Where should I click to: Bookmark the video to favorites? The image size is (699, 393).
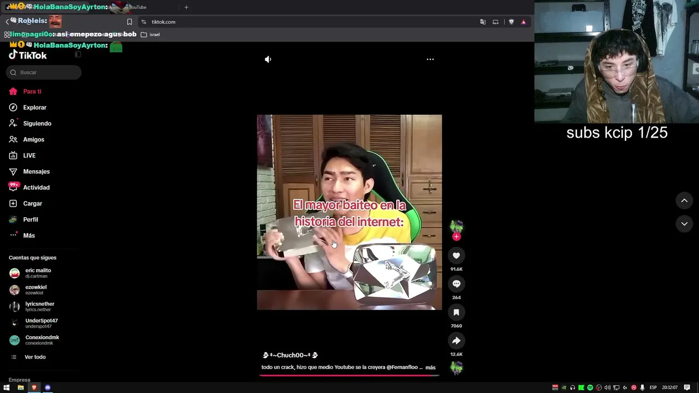point(457,312)
